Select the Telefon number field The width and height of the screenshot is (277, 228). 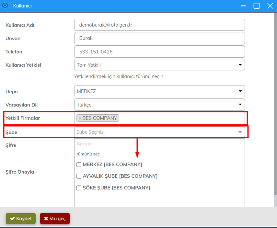click(159, 51)
